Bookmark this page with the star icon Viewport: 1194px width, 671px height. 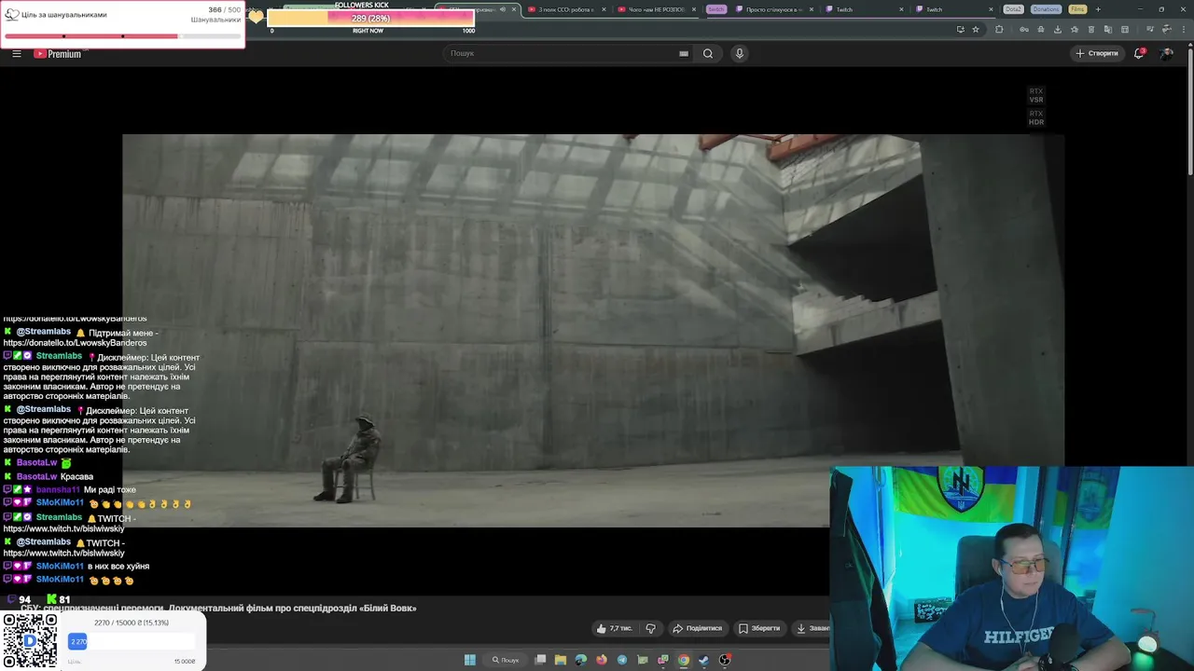976,29
